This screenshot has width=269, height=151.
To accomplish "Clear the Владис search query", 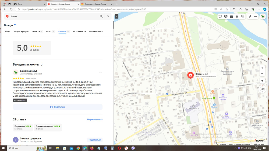I will (108, 16).
